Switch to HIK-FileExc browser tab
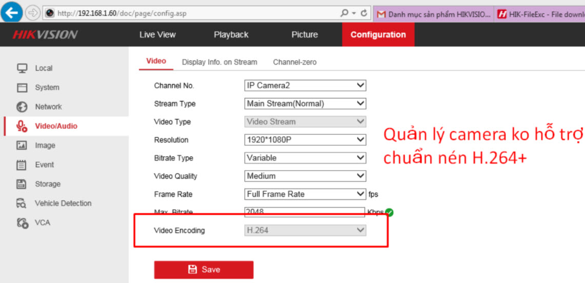The width and height of the screenshot is (585, 283). pos(540,14)
